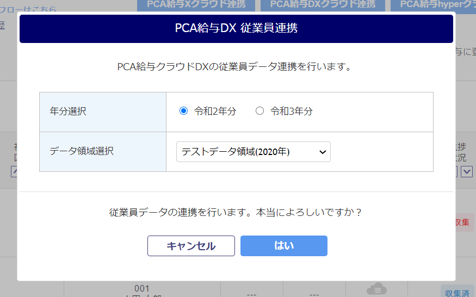Click PCA給与hyperクラウド連携 button in background

tap(434, 5)
